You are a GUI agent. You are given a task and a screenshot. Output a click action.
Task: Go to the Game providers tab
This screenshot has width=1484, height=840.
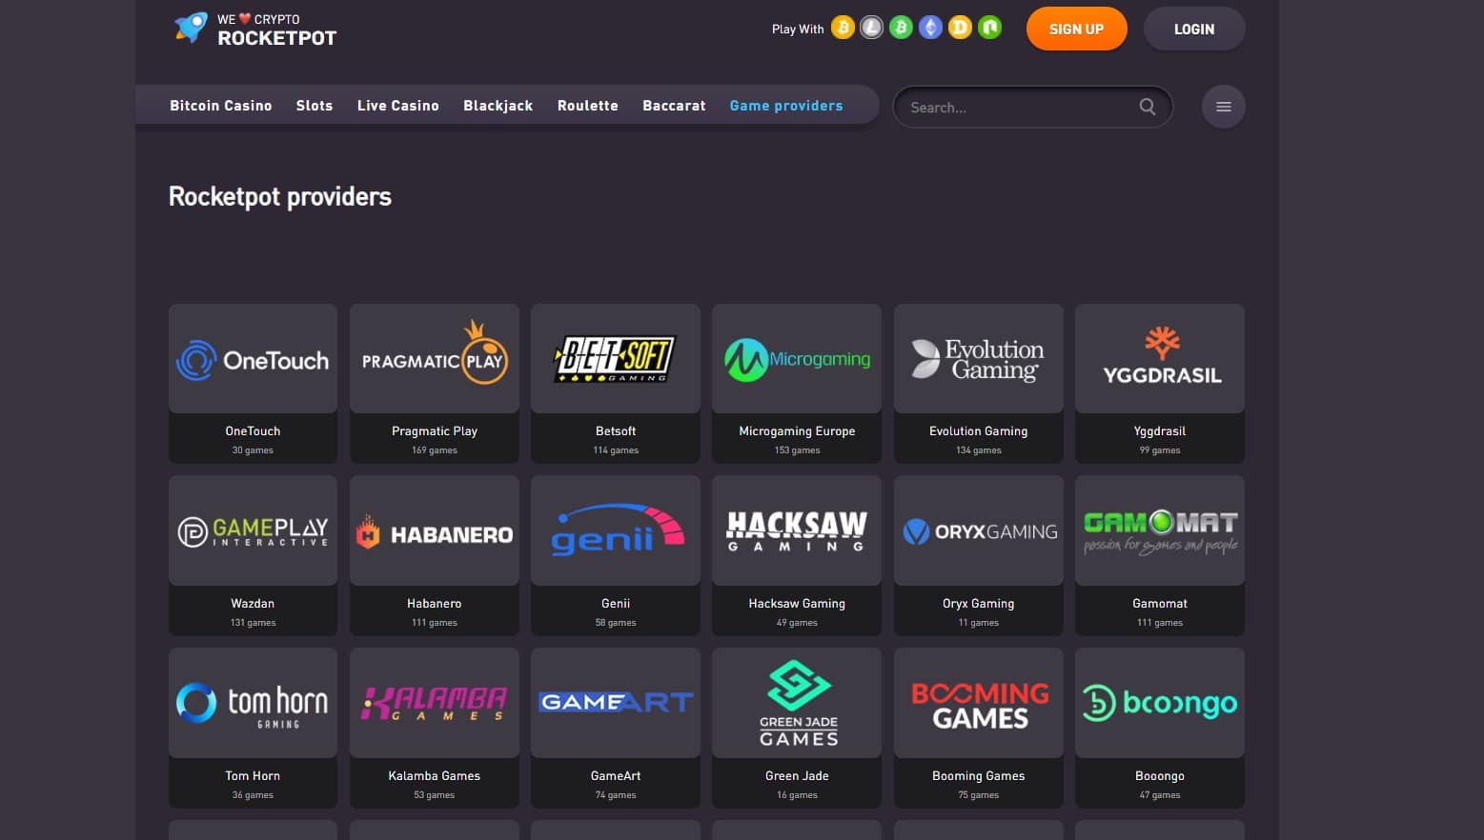tap(786, 106)
